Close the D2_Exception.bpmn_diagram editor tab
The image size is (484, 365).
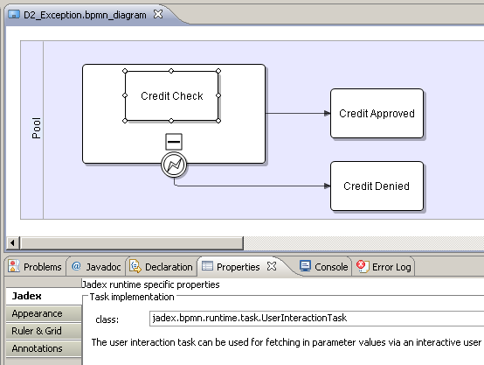(158, 14)
